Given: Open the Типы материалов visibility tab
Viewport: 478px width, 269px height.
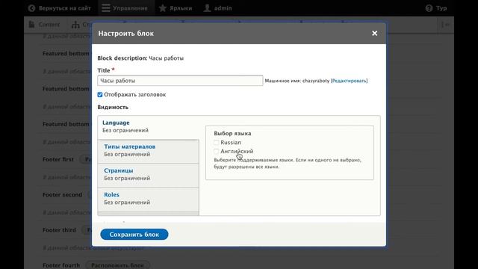Looking at the screenshot, I should [148, 151].
